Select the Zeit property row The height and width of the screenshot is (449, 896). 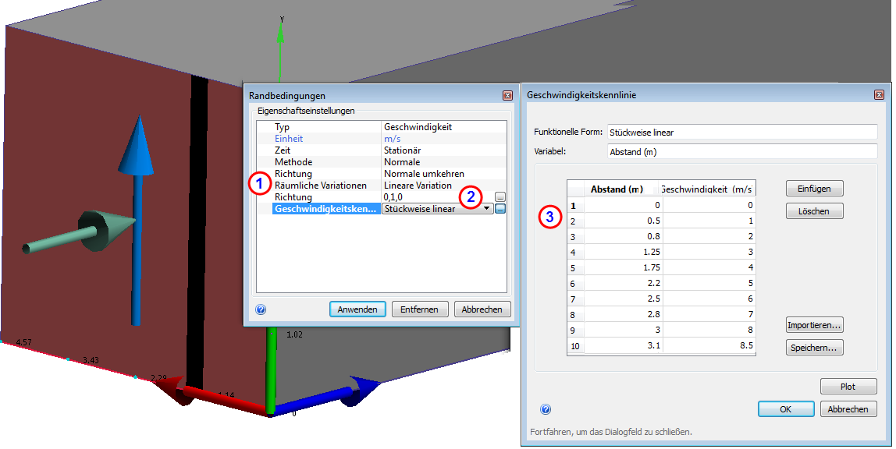pyautogui.click(x=381, y=150)
